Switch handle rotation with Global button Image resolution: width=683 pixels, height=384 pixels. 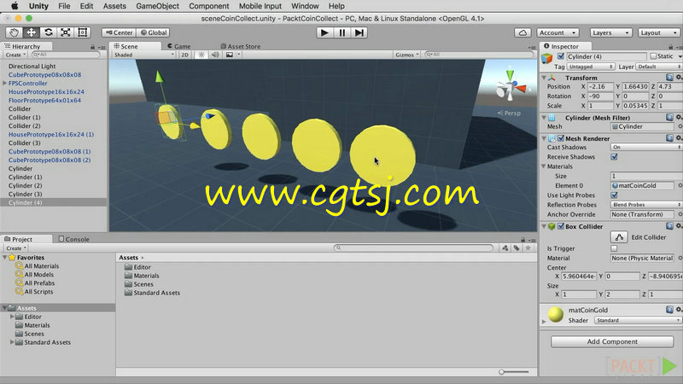(x=154, y=32)
